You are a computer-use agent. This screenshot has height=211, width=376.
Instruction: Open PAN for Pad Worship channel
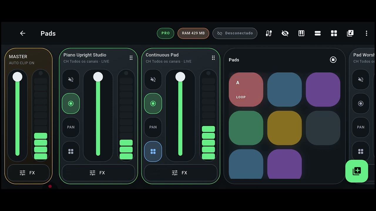tap(361, 127)
